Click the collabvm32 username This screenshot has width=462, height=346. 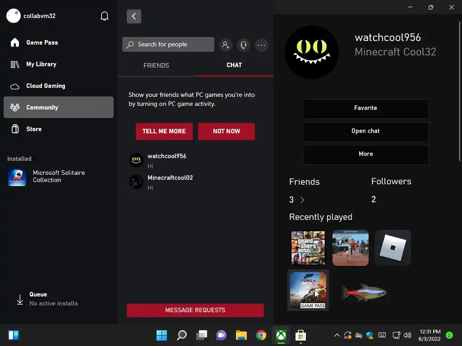coord(40,16)
